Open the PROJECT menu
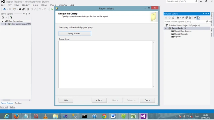Viewport: 214px width, 120px height. (26, 5)
